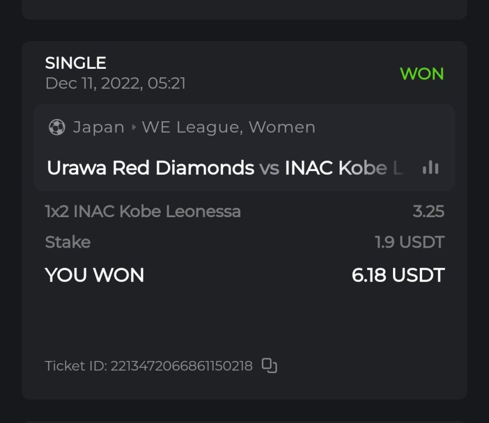This screenshot has height=423, width=489.
Task: Click the 6.18 USDT winnings amount
Action: click(398, 275)
